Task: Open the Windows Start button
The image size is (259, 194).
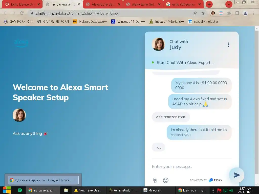Action: (x=7, y=190)
